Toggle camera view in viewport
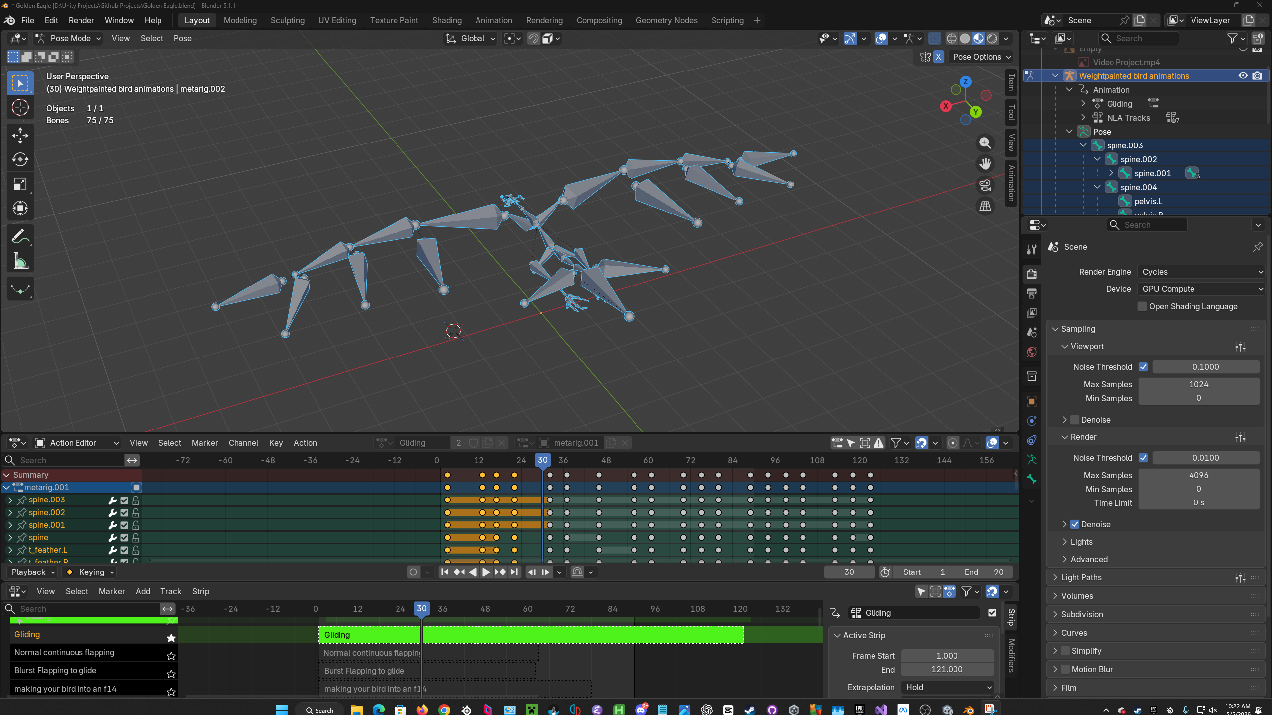The image size is (1272, 715). pyautogui.click(x=985, y=185)
